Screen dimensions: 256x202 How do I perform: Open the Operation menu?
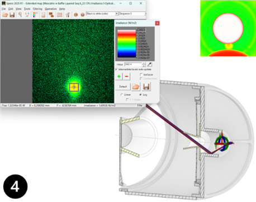coord(51,9)
